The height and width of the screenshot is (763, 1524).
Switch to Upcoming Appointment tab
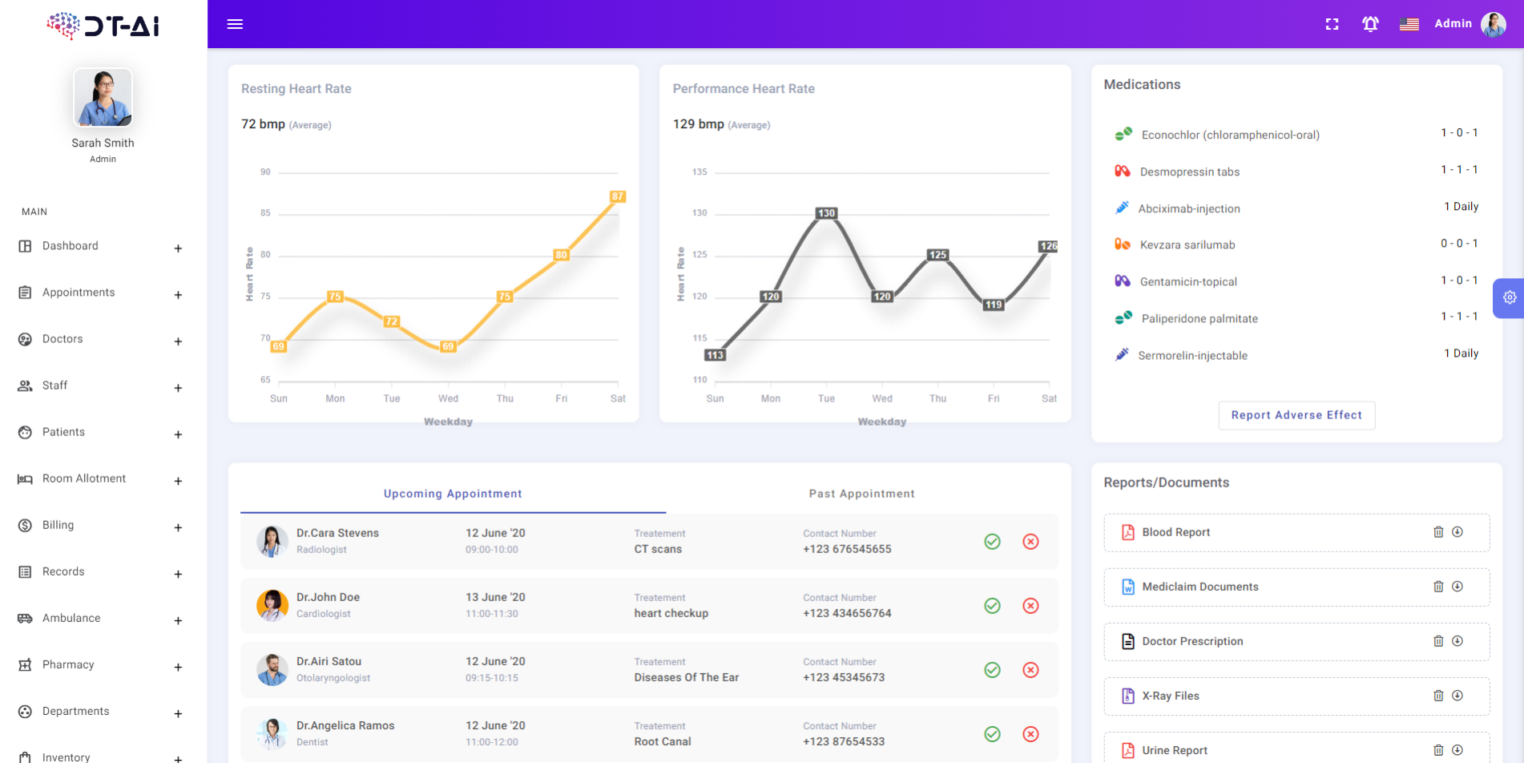[453, 494]
